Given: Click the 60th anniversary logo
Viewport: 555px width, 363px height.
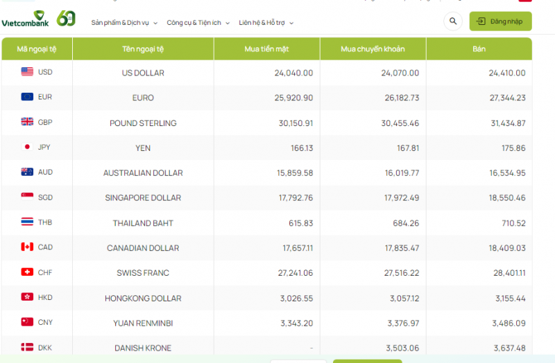Looking at the screenshot, I should coord(66,18).
